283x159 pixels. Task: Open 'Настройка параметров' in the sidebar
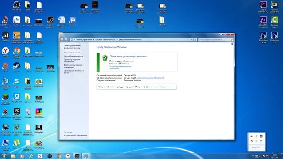73,56
